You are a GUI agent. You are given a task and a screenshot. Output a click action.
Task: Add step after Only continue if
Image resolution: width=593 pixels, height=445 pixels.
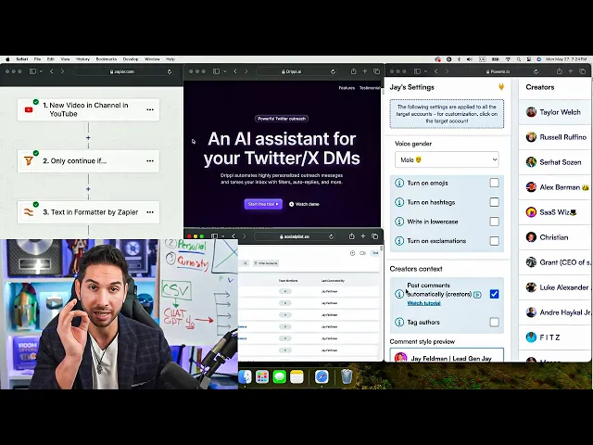pos(88,189)
